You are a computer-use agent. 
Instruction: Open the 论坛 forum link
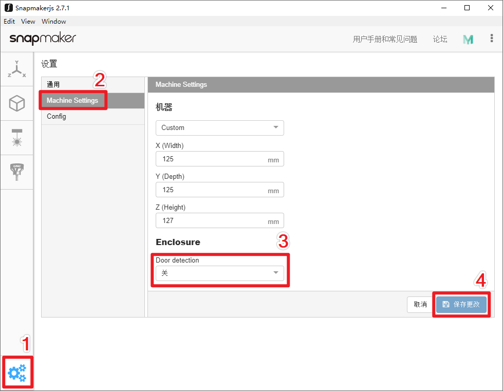pos(440,39)
